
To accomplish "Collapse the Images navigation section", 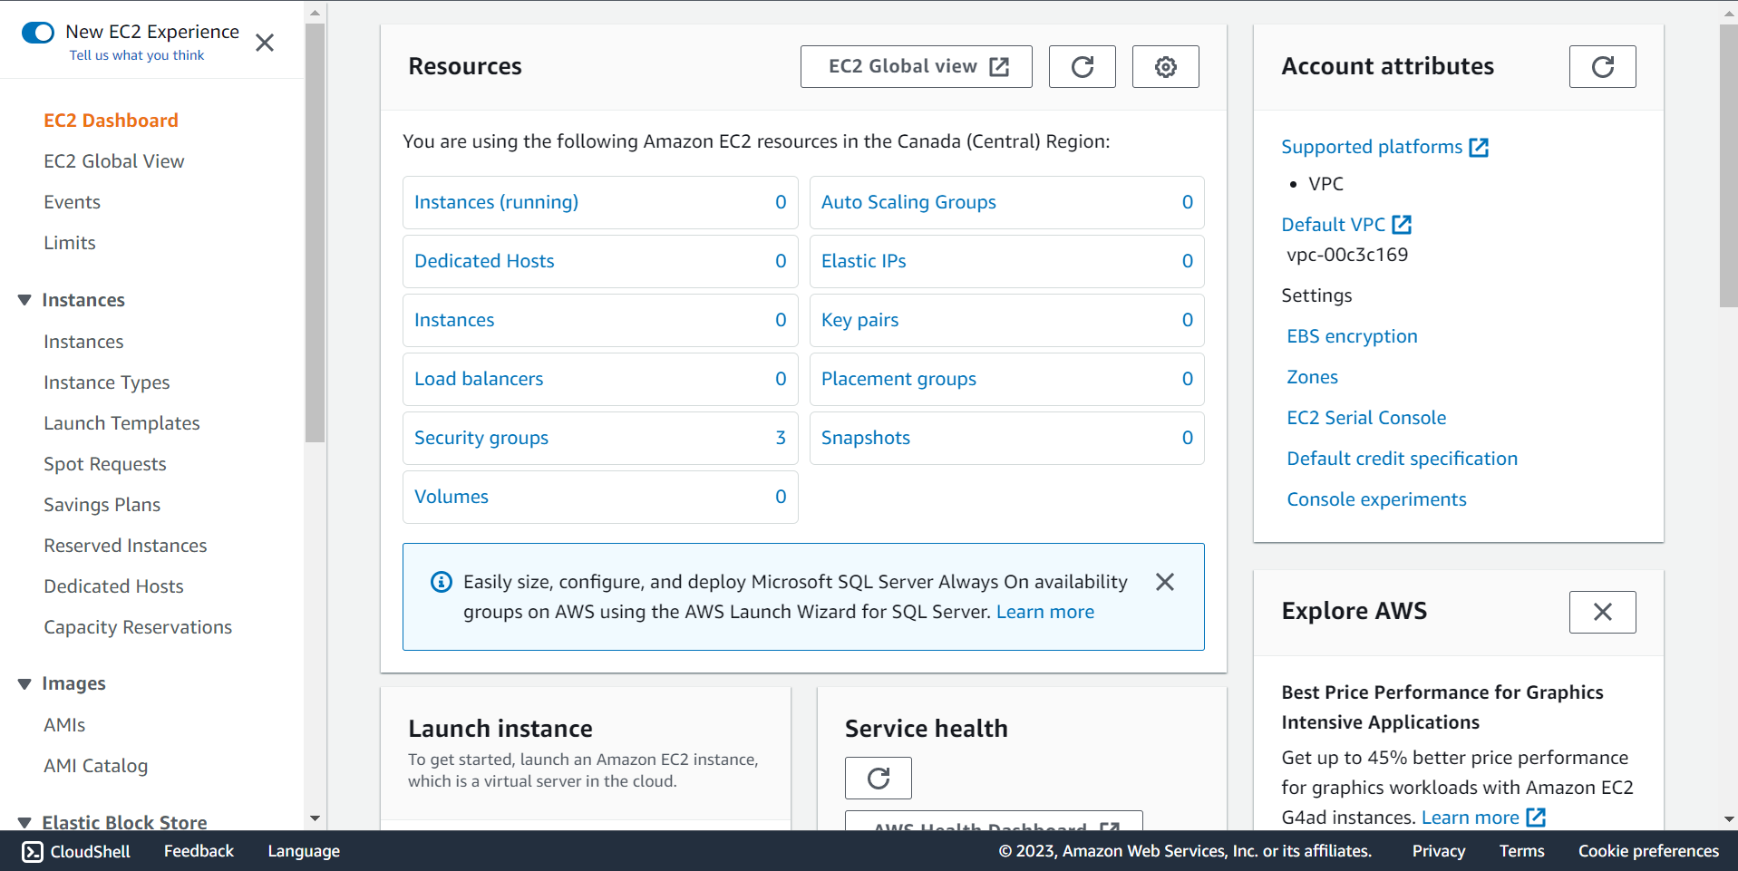I will (x=24, y=683).
